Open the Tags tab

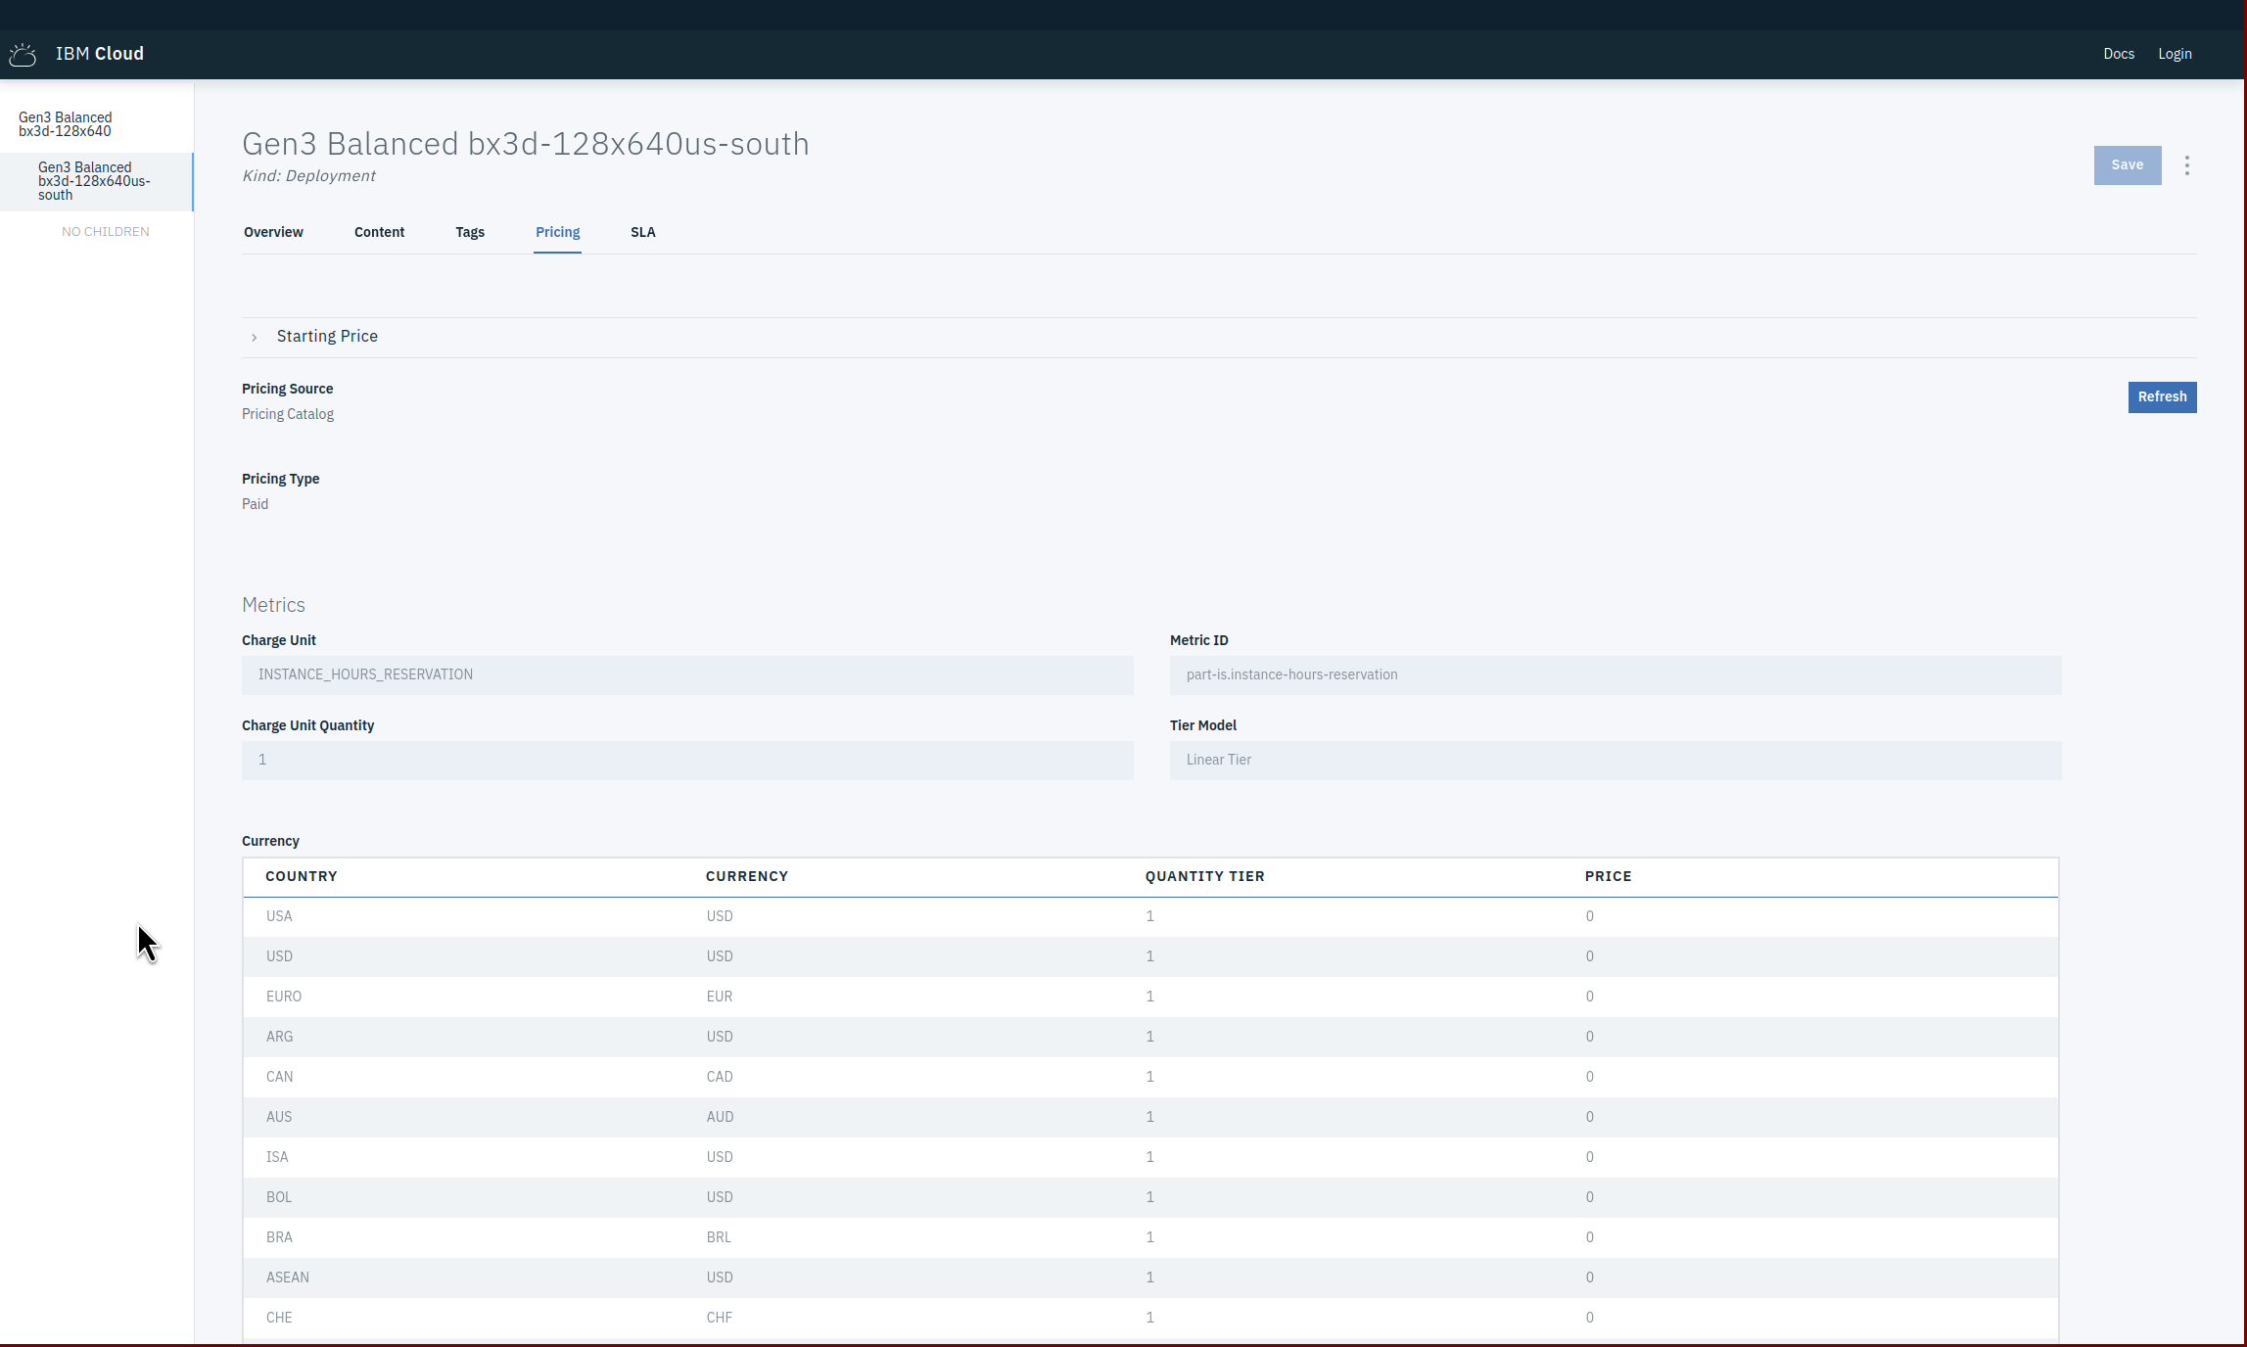pyautogui.click(x=470, y=232)
